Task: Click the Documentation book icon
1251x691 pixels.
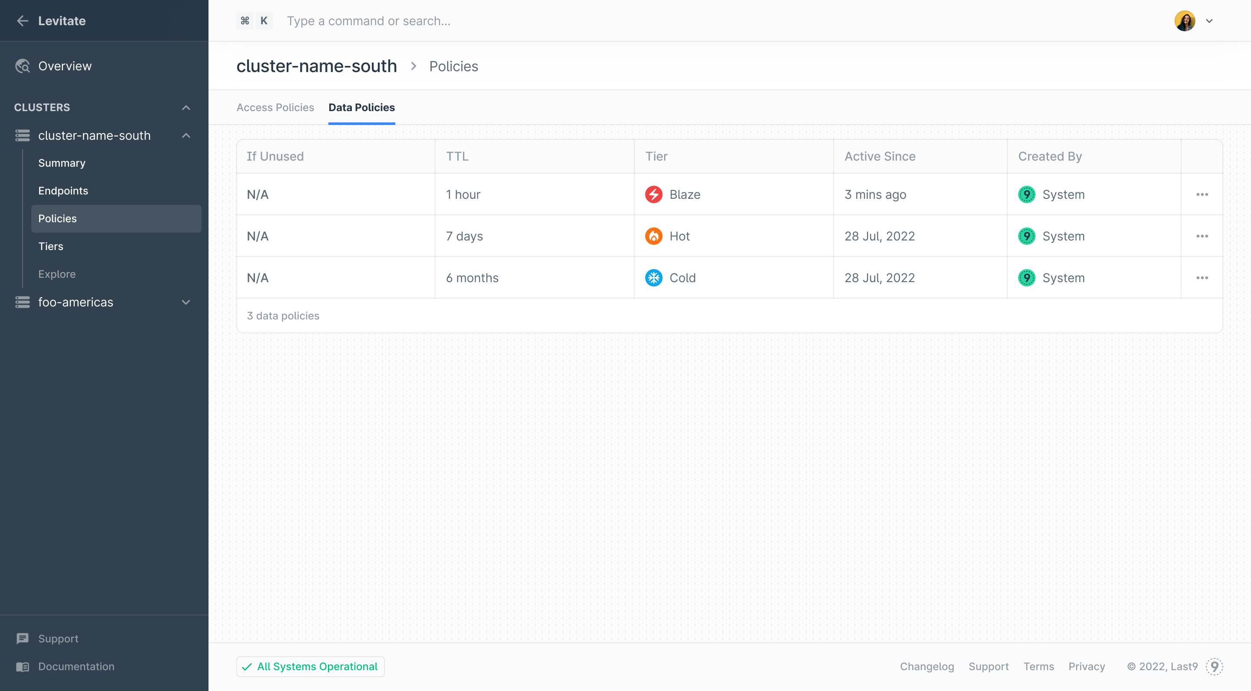Action: (22, 666)
